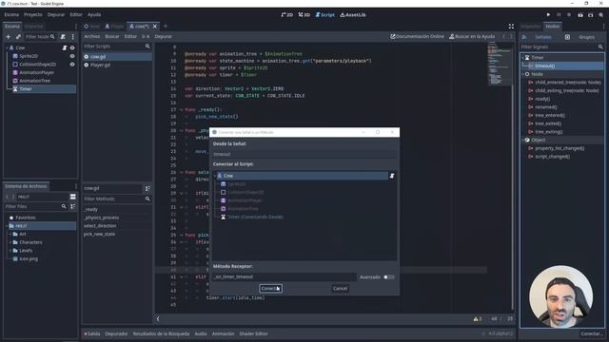Click the script icon in the dialog's Cow row
The width and height of the screenshot is (609, 342).
(392, 176)
